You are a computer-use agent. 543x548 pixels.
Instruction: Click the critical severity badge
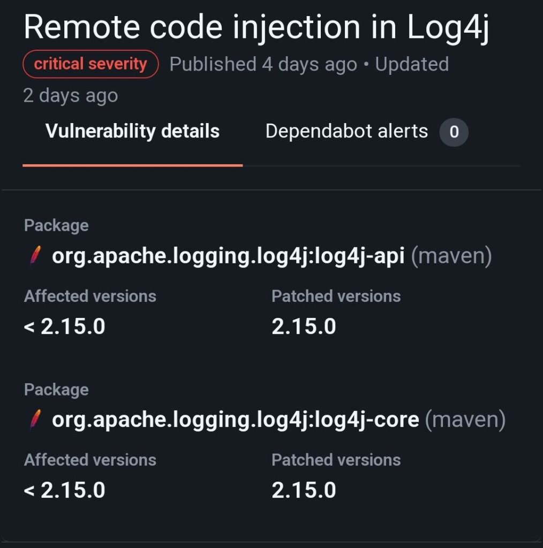click(x=90, y=64)
